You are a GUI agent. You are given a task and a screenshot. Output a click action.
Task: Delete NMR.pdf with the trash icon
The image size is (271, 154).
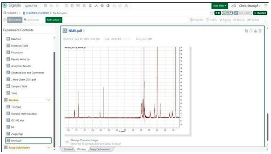click(x=260, y=31)
